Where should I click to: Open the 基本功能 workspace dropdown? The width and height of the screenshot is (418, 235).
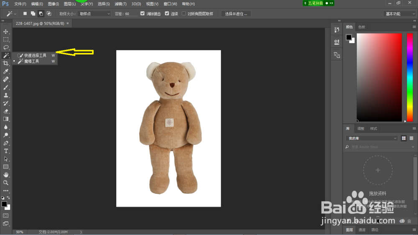click(400, 14)
